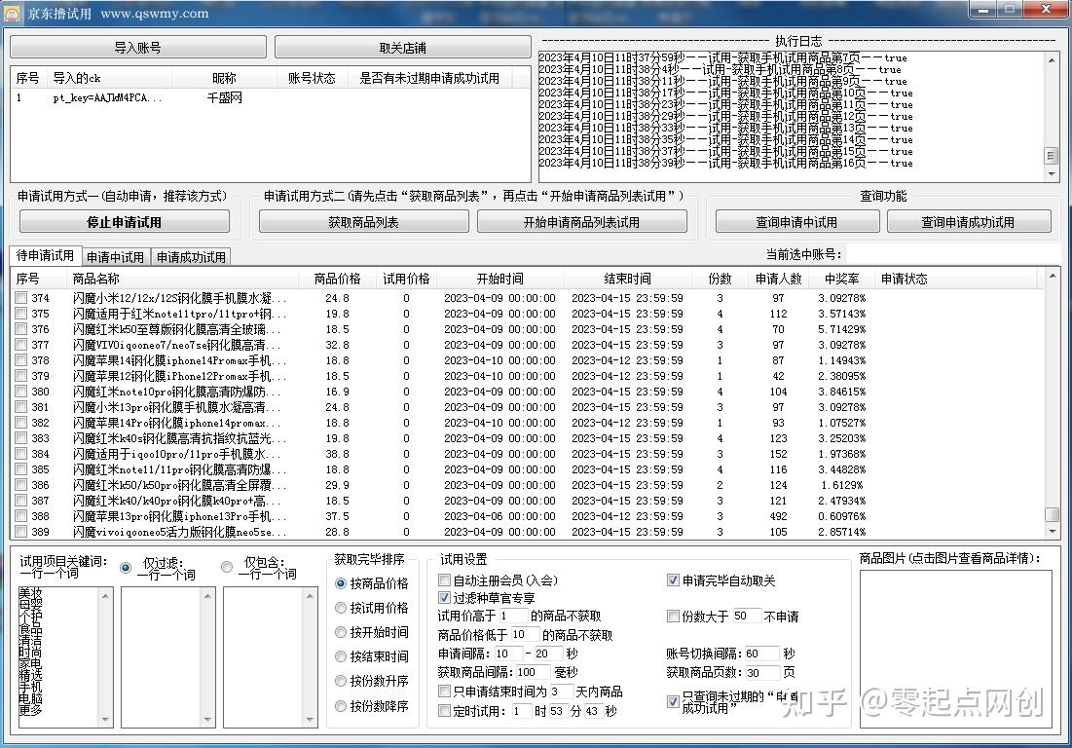This screenshot has width=1072, height=748.
Task: Click scroll down arrow of keyword list
Action: click(x=105, y=720)
